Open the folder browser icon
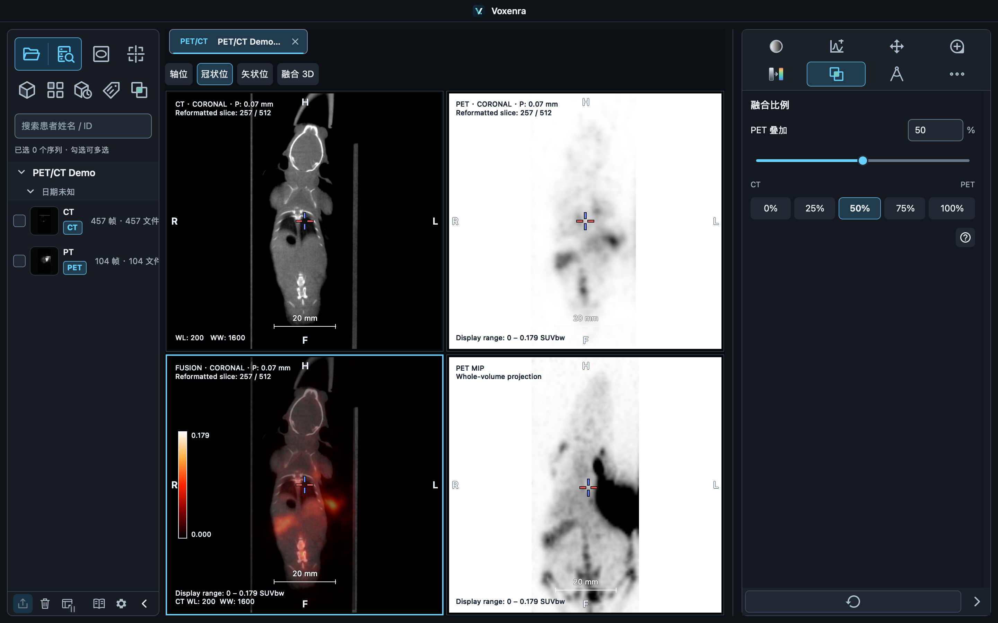This screenshot has height=623, width=998. pos(31,54)
